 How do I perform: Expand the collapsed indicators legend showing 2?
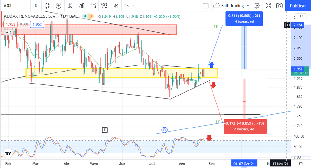9,32
